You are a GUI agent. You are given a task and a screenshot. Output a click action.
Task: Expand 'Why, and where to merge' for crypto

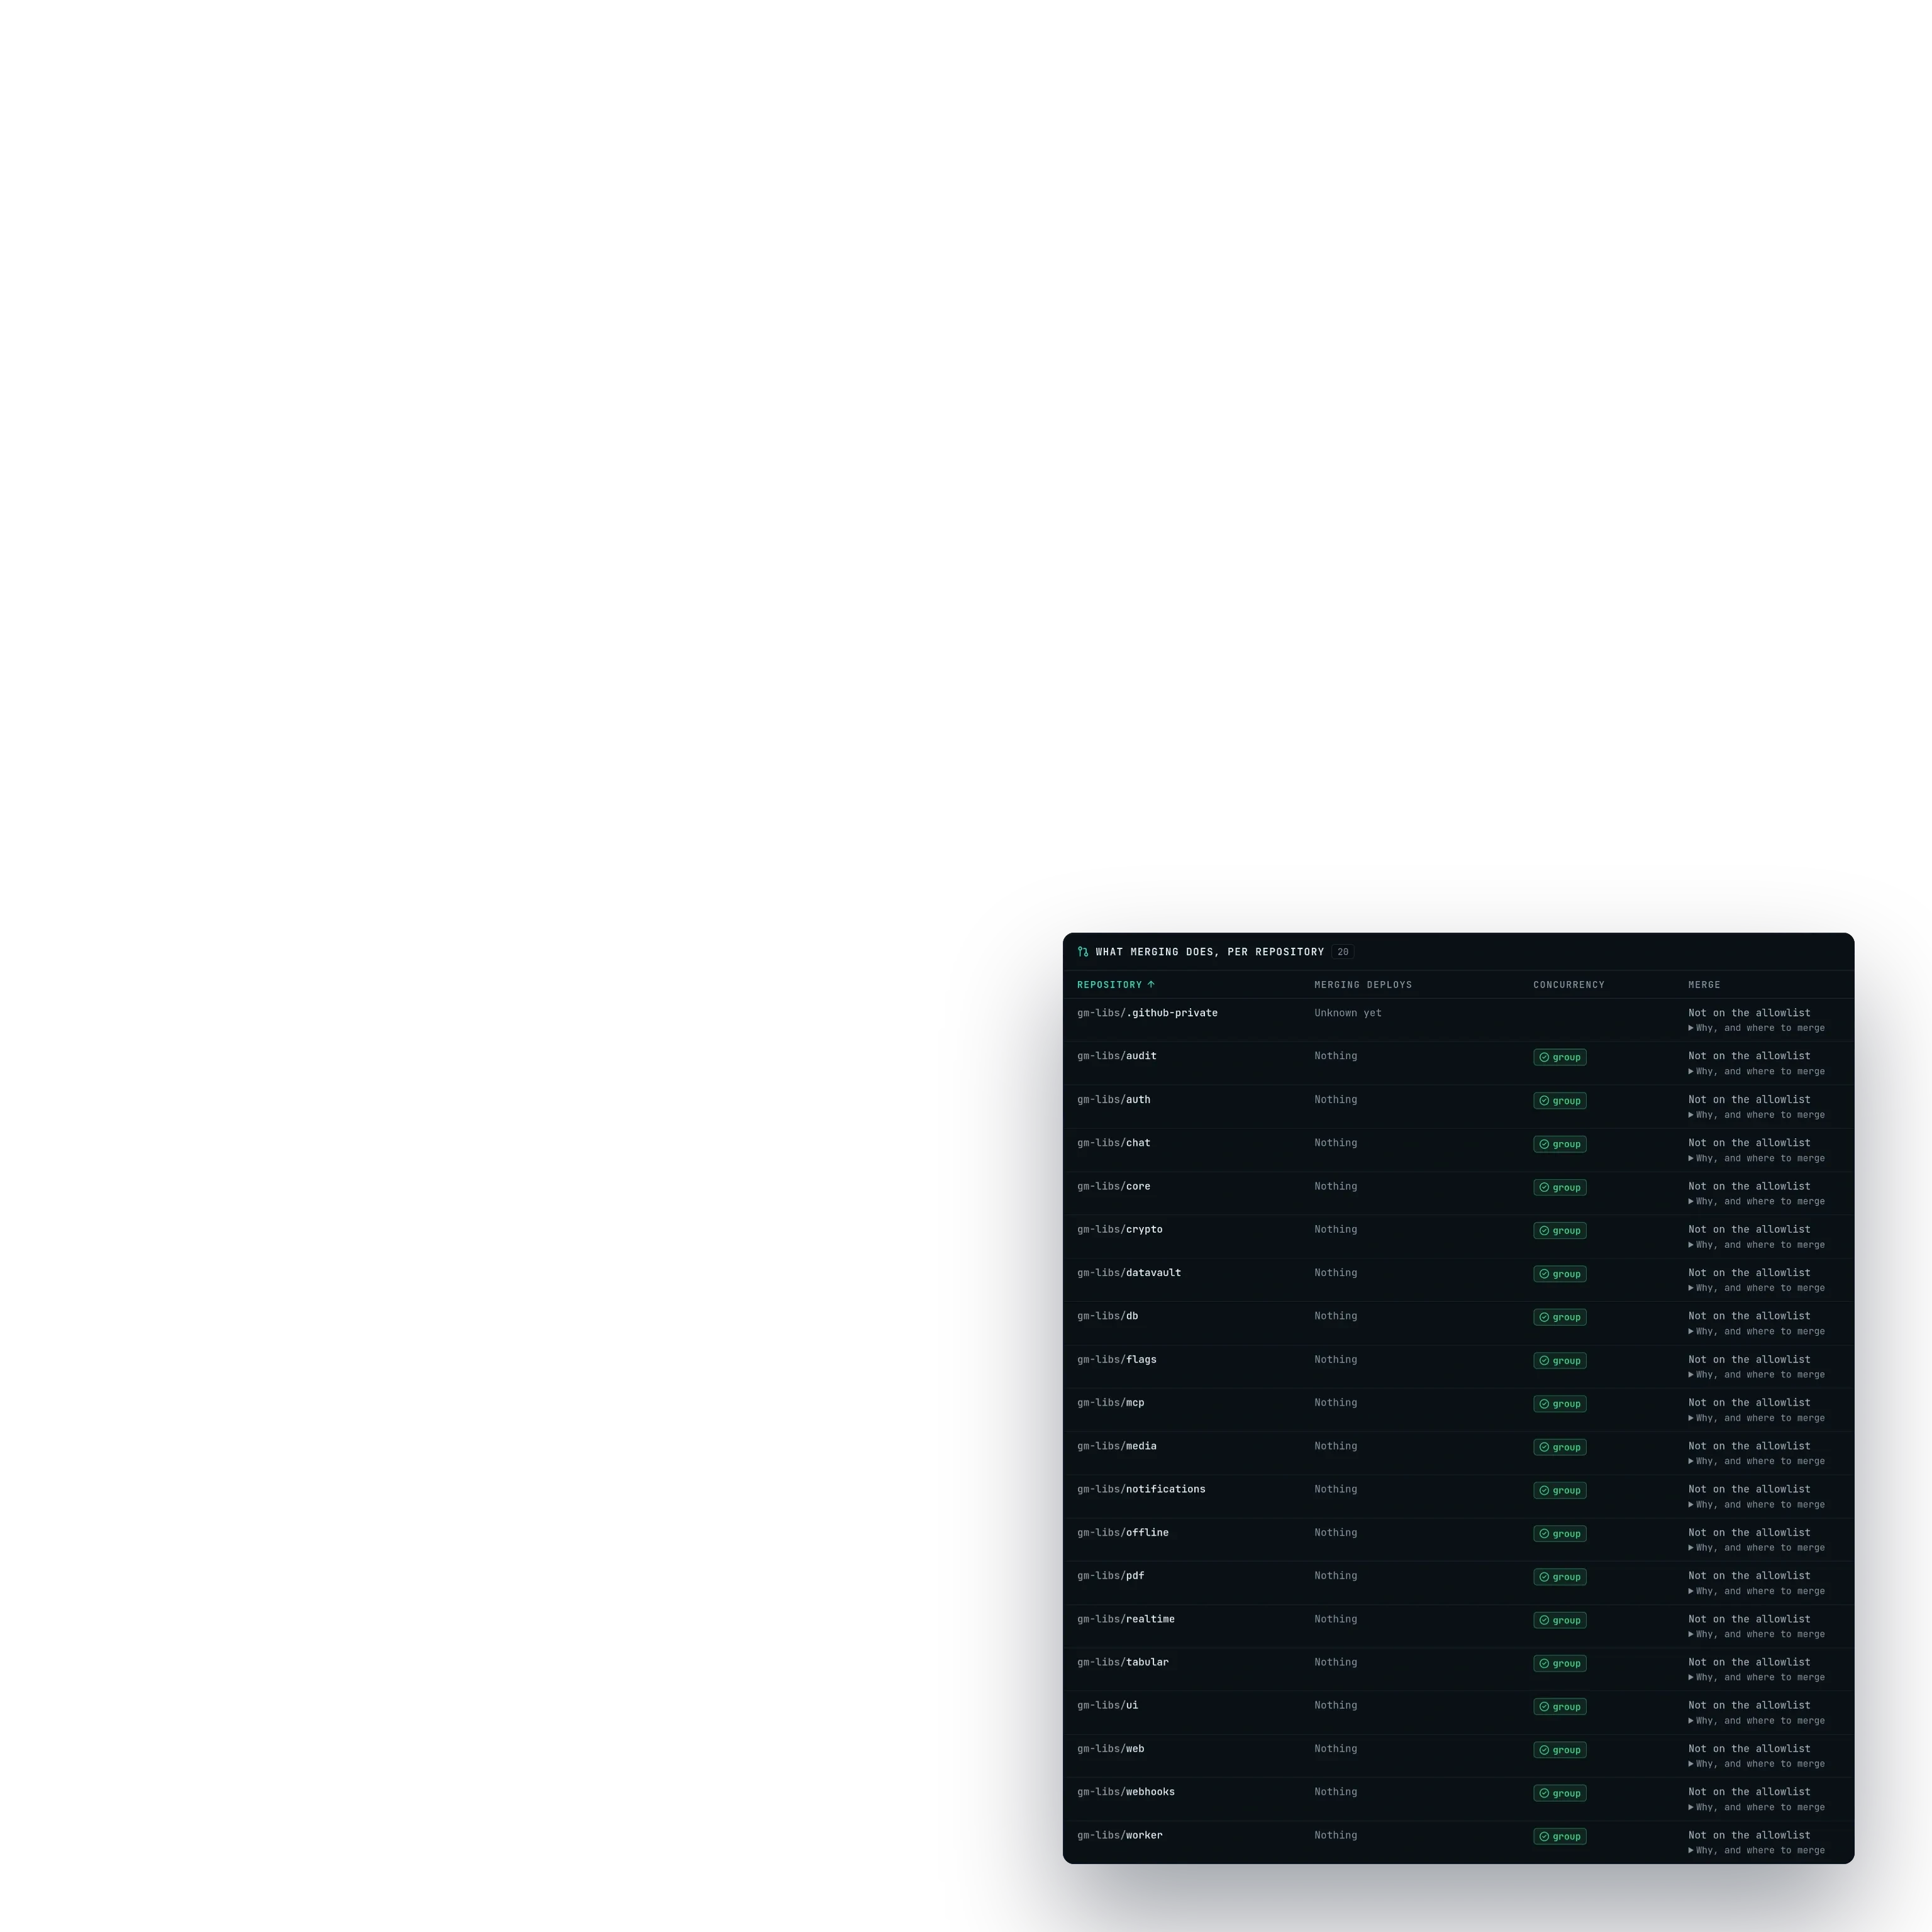click(1756, 1245)
